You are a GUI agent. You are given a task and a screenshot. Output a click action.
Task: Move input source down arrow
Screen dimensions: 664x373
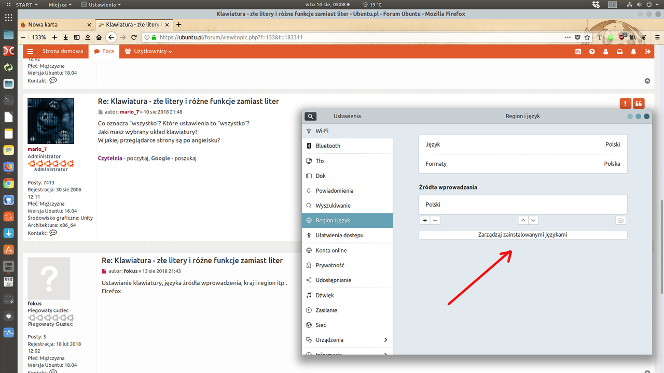[x=533, y=220]
